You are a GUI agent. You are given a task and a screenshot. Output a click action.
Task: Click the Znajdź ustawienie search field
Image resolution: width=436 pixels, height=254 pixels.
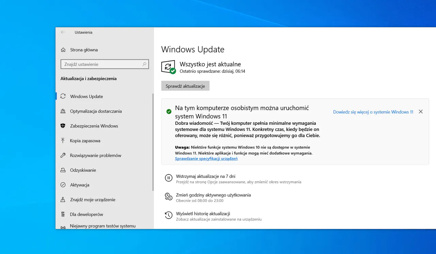(105, 64)
